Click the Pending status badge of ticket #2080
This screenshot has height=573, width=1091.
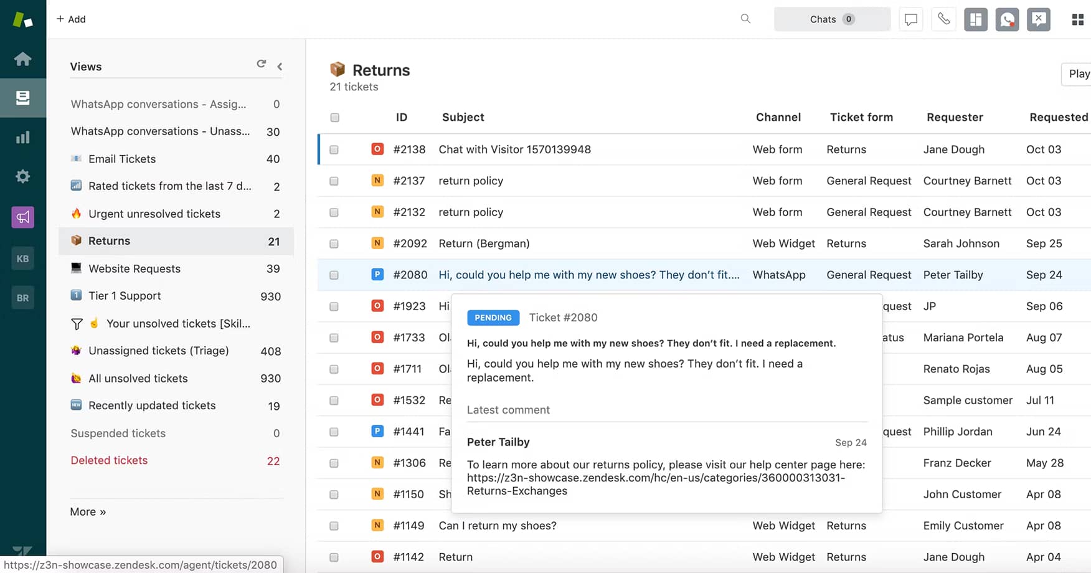(377, 274)
